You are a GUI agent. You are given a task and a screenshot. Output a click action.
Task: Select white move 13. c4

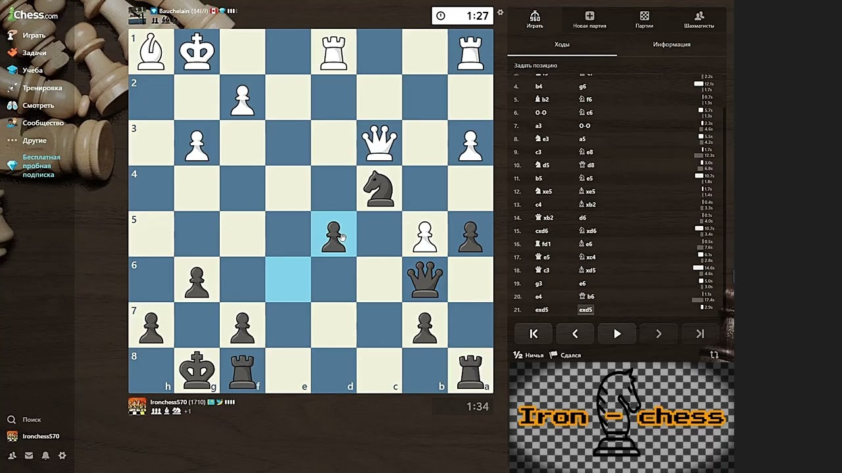539,205
